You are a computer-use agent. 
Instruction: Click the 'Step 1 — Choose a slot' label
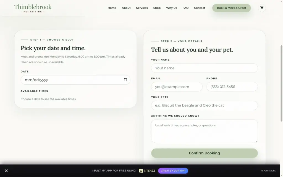[x=52, y=40]
